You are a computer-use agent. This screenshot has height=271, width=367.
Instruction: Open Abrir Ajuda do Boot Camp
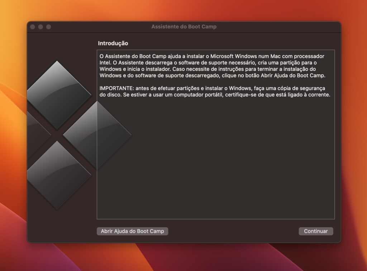coord(132,231)
